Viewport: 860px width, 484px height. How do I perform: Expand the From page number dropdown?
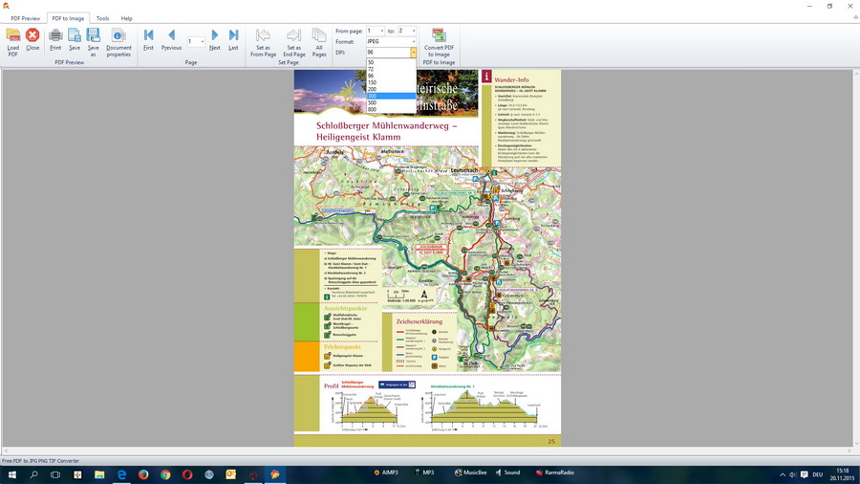click(381, 32)
